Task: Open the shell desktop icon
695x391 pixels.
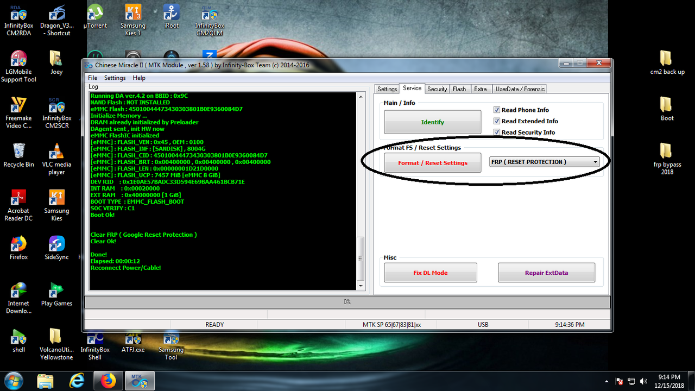Action: point(19,340)
